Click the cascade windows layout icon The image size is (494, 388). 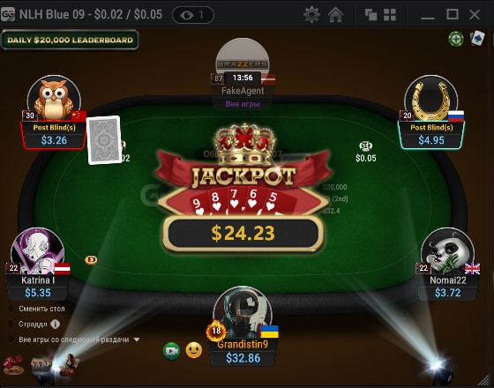[x=370, y=14]
